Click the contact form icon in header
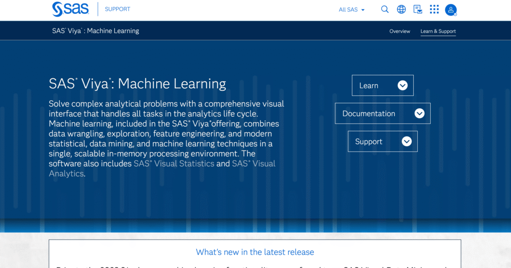The height and width of the screenshot is (268, 511). pos(418,9)
